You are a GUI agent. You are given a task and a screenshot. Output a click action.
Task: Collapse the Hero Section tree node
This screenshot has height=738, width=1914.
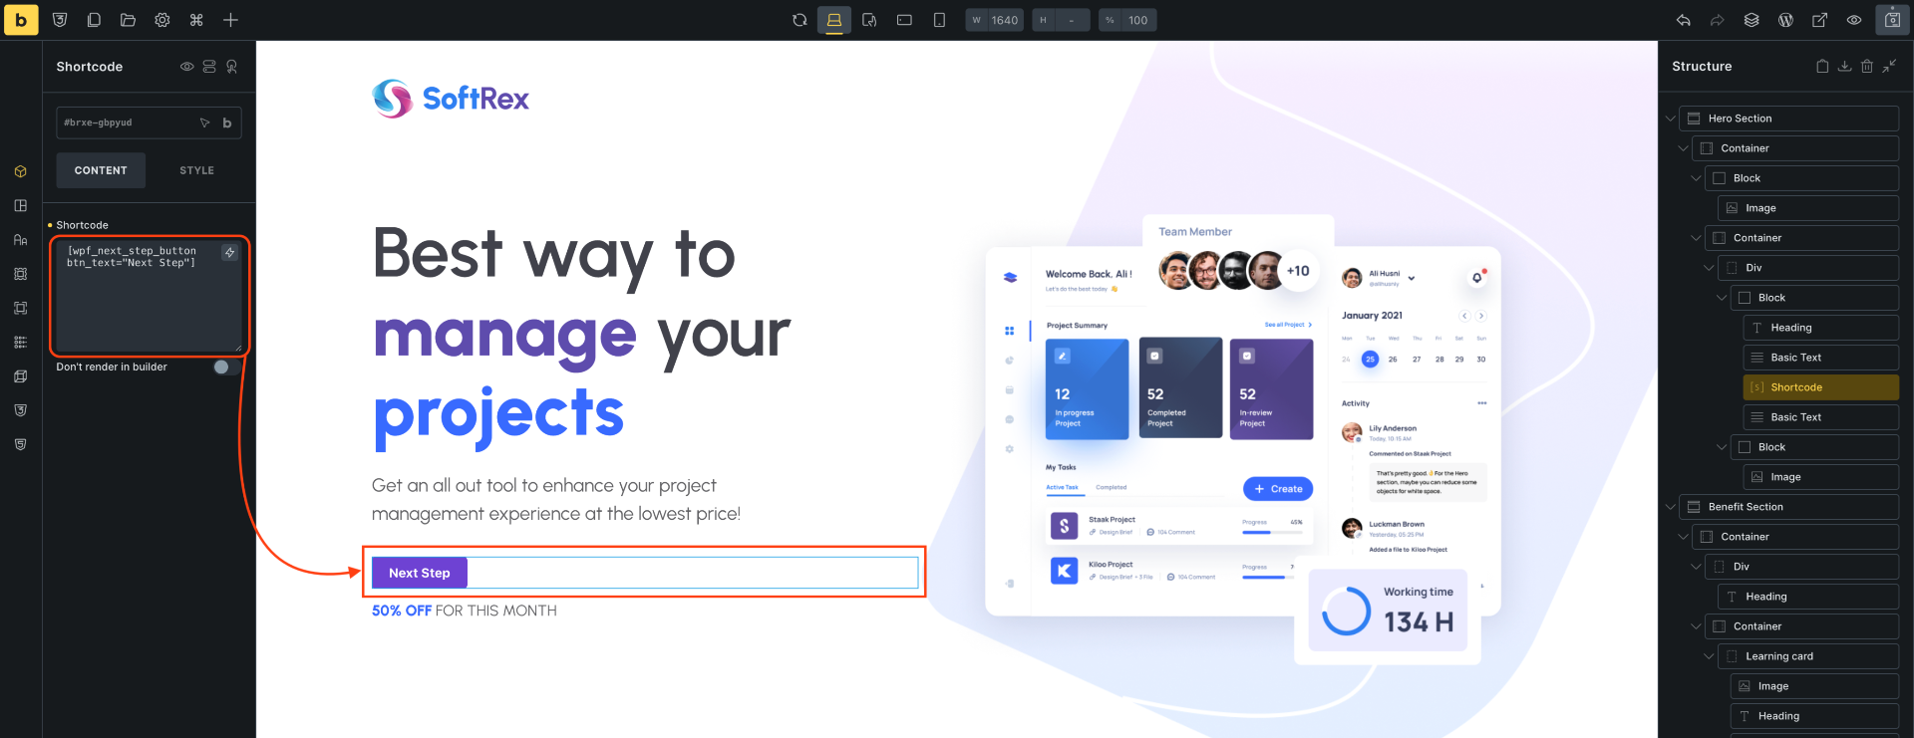[x=1671, y=119]
